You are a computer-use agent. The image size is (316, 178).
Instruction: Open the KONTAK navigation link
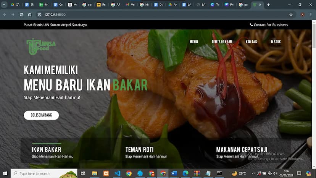coord(251,42)
